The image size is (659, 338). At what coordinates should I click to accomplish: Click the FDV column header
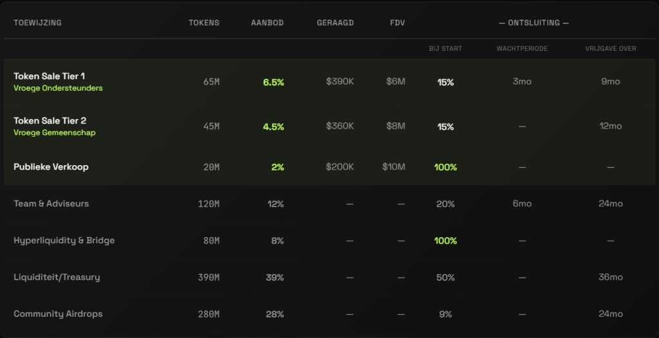pyautogui.click(x=398, y=23)
